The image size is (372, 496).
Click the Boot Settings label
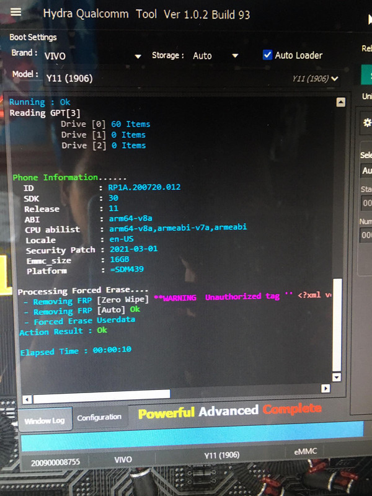pos(33,37)
